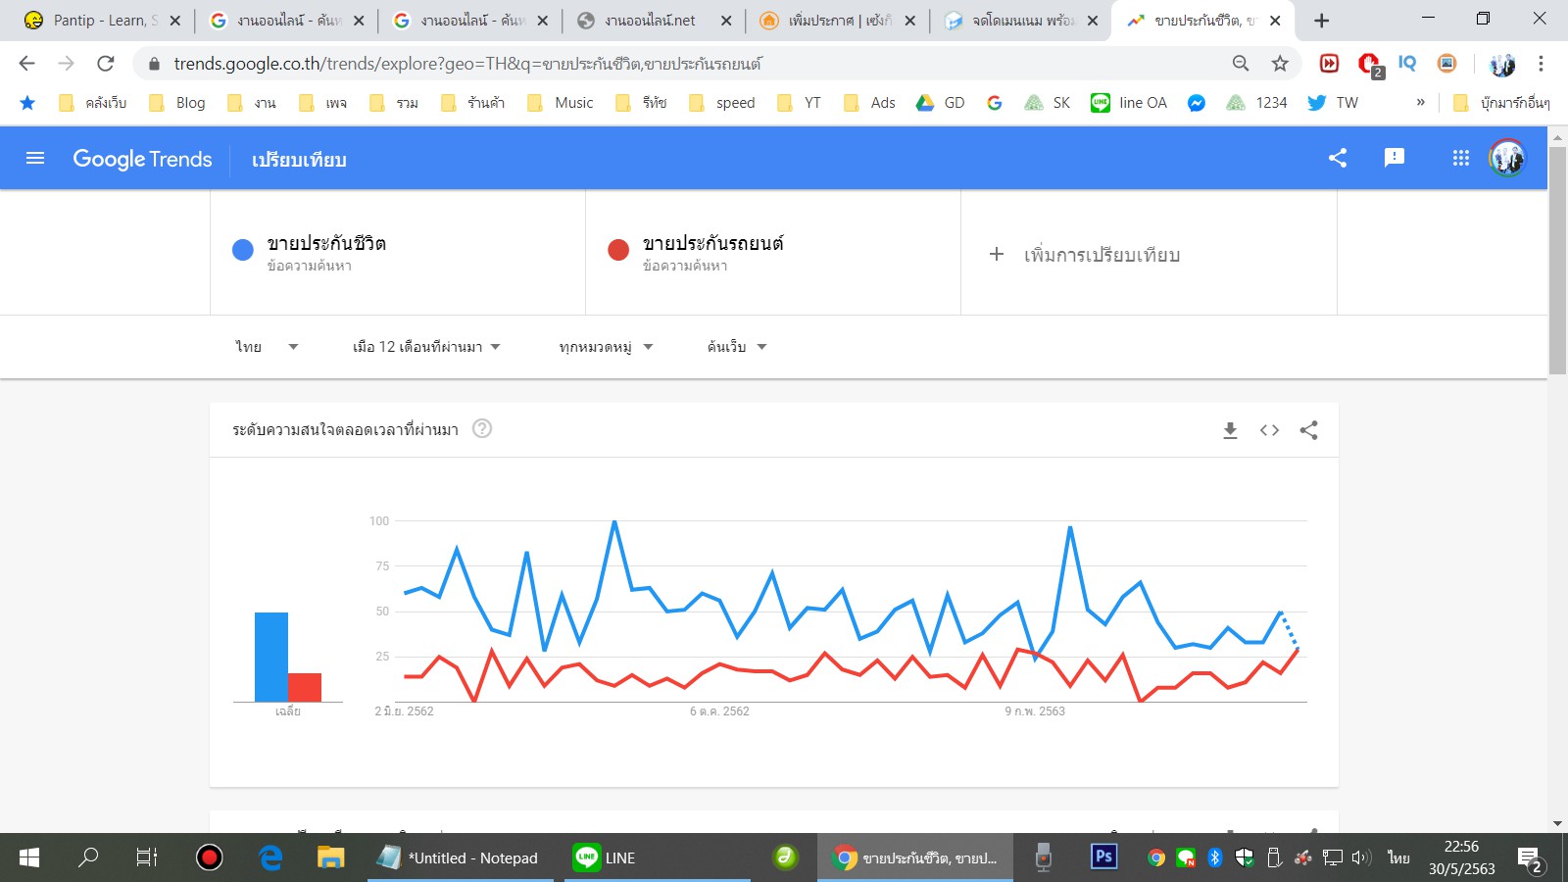This screenshot has height=882, width=1568.
Task: Open the Google Trends hamburger menu
Action: 35,158
